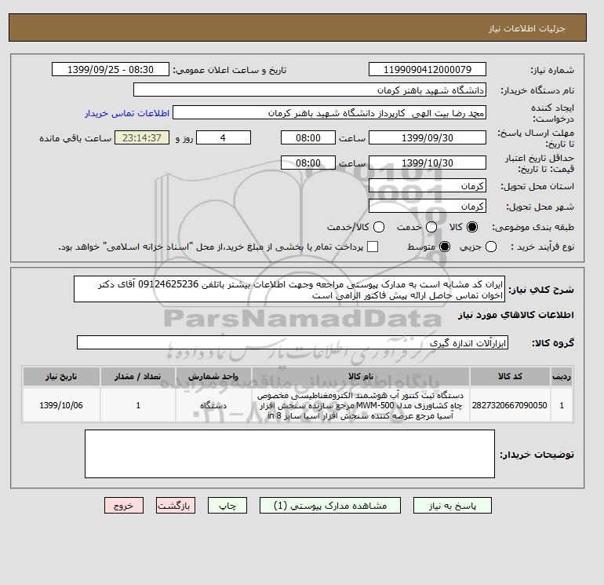Click the unit cell دستگاه
The height and width of the screenshot is (585, 604).
tap(213, 405)
